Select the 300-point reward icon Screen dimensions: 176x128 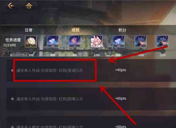coord(31,42)
